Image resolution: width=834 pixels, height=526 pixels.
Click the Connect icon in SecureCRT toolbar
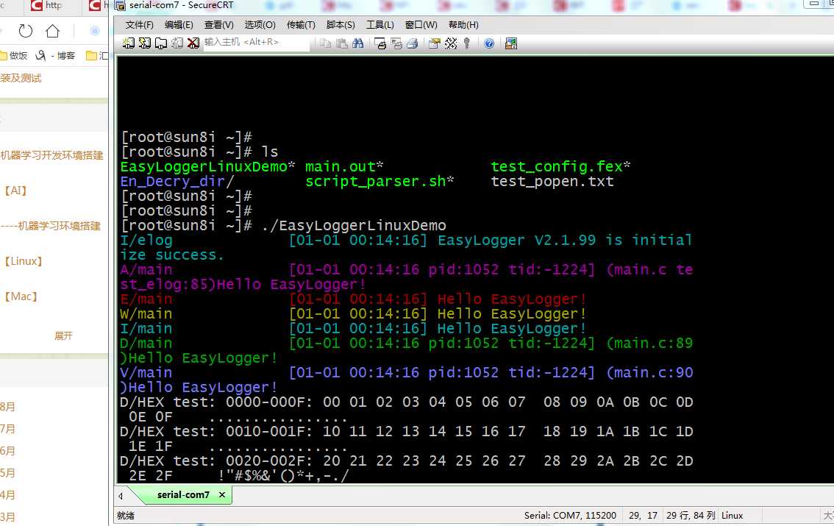click(128, 43)
